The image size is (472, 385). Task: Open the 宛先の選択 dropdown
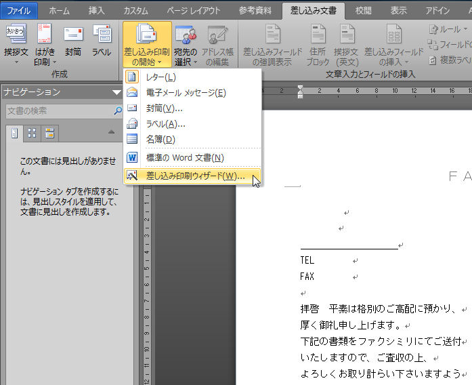click(186, 44)
